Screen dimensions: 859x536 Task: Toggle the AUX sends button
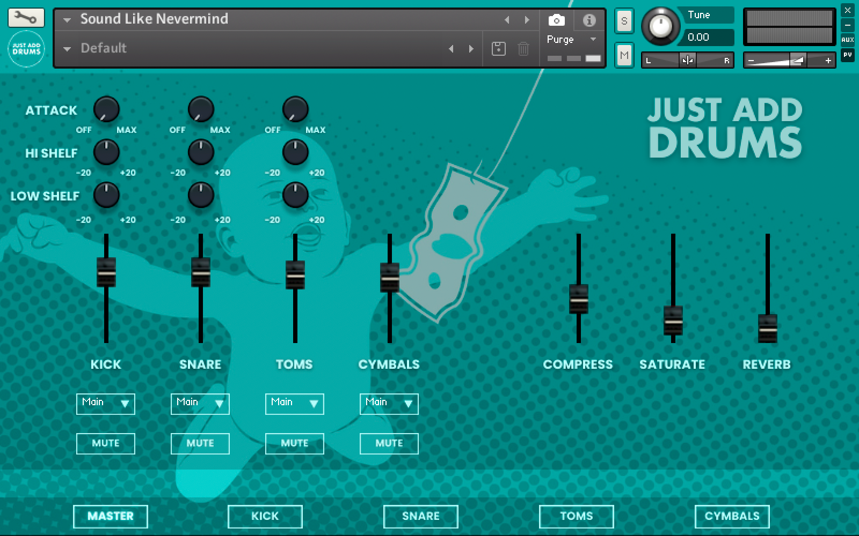coord(848,40)
